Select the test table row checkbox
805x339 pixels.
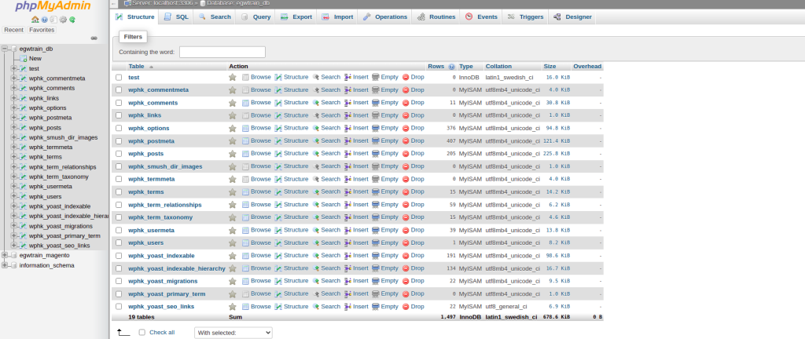click(119, 78)
